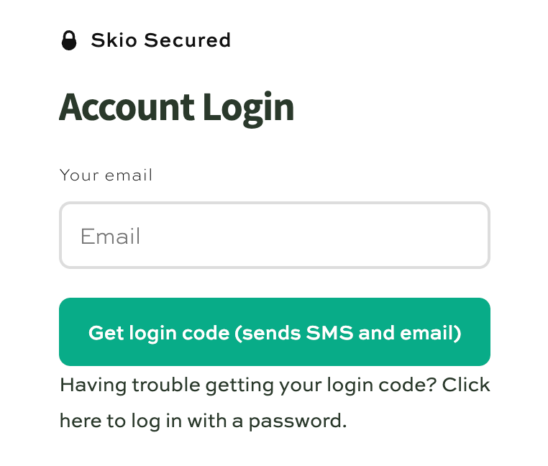The height and width of the screenshot is (466, 548).
Task: Click the Email placeholder text in the box
Action: tap(111, 237)
